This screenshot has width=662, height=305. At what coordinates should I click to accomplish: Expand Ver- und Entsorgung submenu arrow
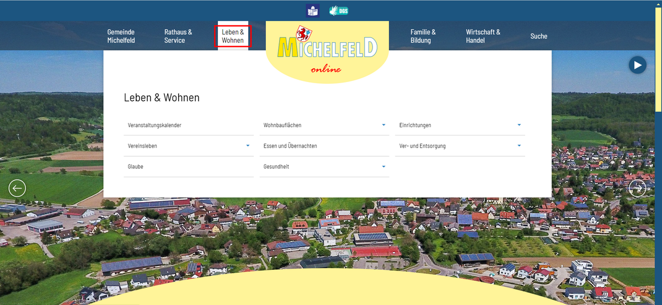(519, 146)
